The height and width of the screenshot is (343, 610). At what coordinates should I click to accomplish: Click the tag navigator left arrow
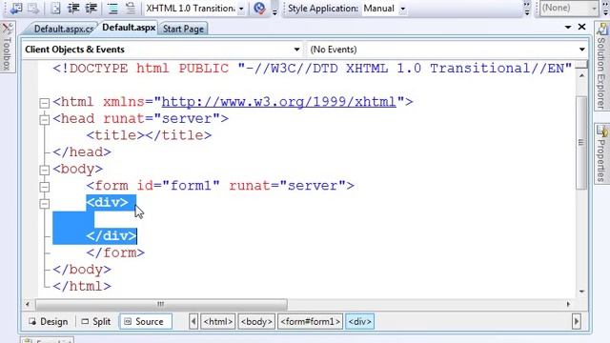(x=193, y=322)
